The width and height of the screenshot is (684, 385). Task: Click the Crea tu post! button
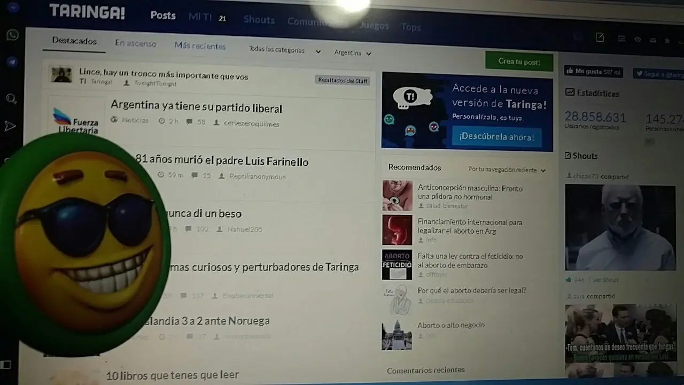coord(519,61)
